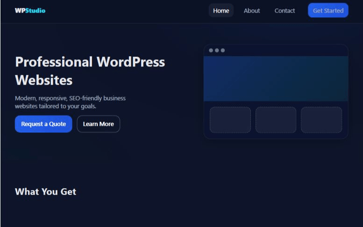Select the Learn More button

pos(99,124)
